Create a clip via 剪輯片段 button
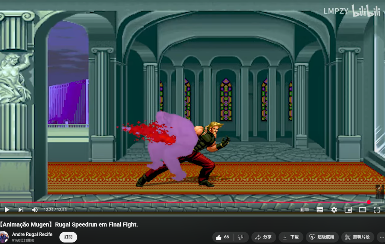 (358, 237)
